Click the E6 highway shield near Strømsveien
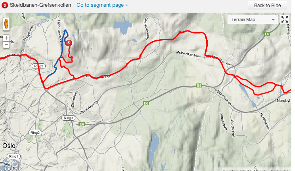This screenshot has height=171, width=295. 199,85
